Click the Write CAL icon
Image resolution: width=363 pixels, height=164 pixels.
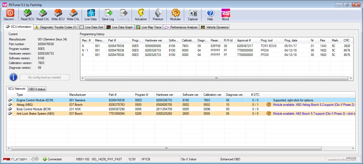pyautogui.click(x=73, y=13)
